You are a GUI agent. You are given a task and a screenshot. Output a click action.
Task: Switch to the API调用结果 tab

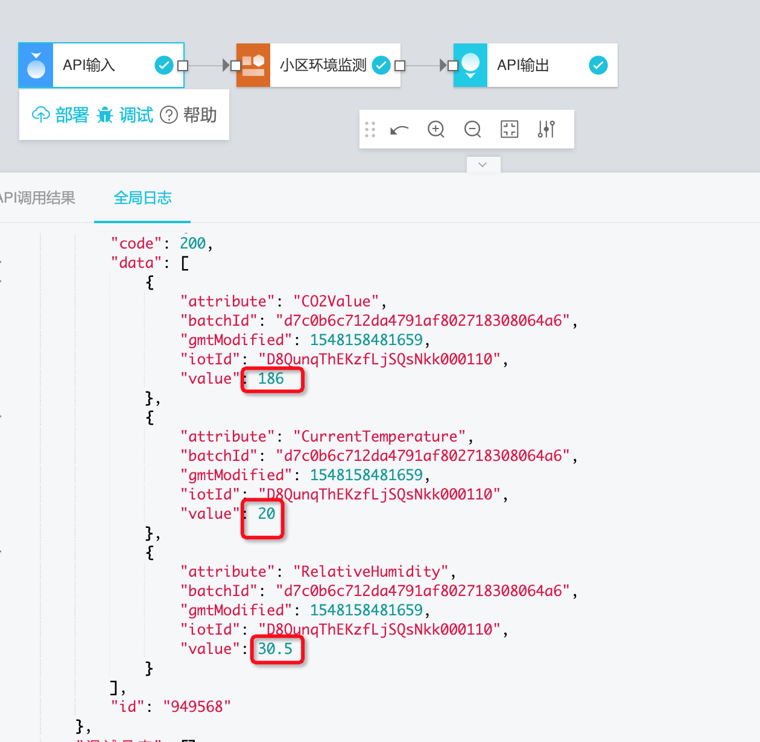[37, 198]
